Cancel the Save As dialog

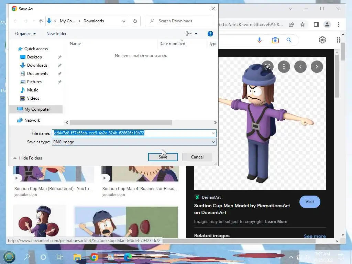tap(197, 157)
